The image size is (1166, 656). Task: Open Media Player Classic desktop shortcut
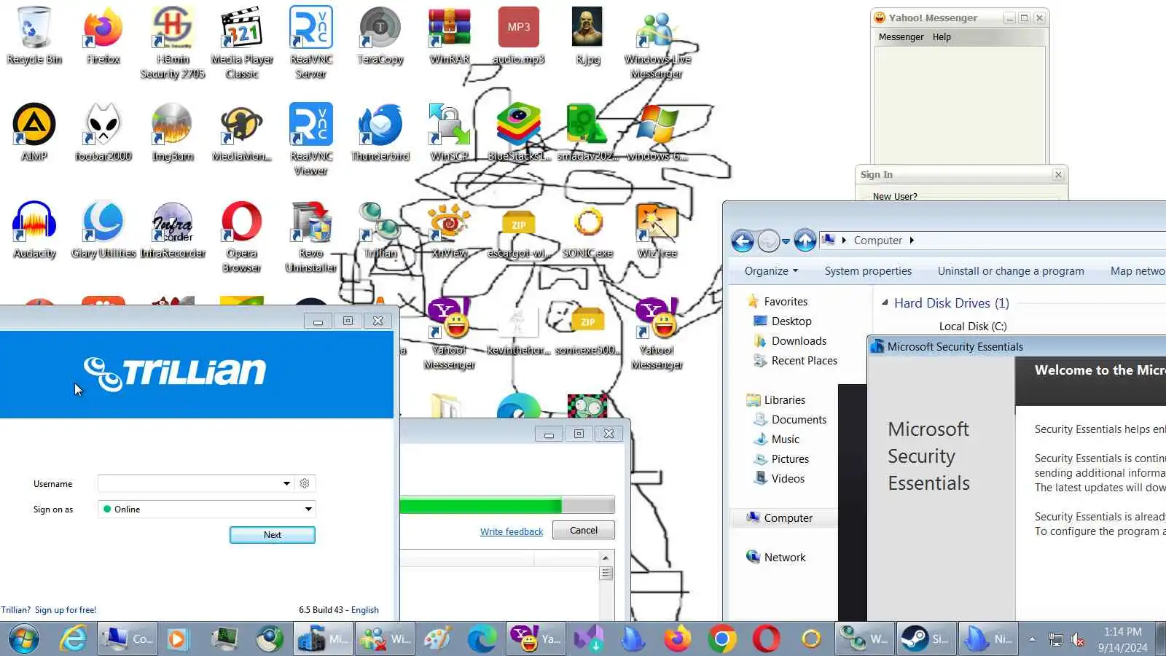click(x=242, y=42)
